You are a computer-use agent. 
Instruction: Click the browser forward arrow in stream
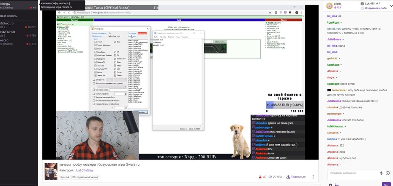point(64,13)
